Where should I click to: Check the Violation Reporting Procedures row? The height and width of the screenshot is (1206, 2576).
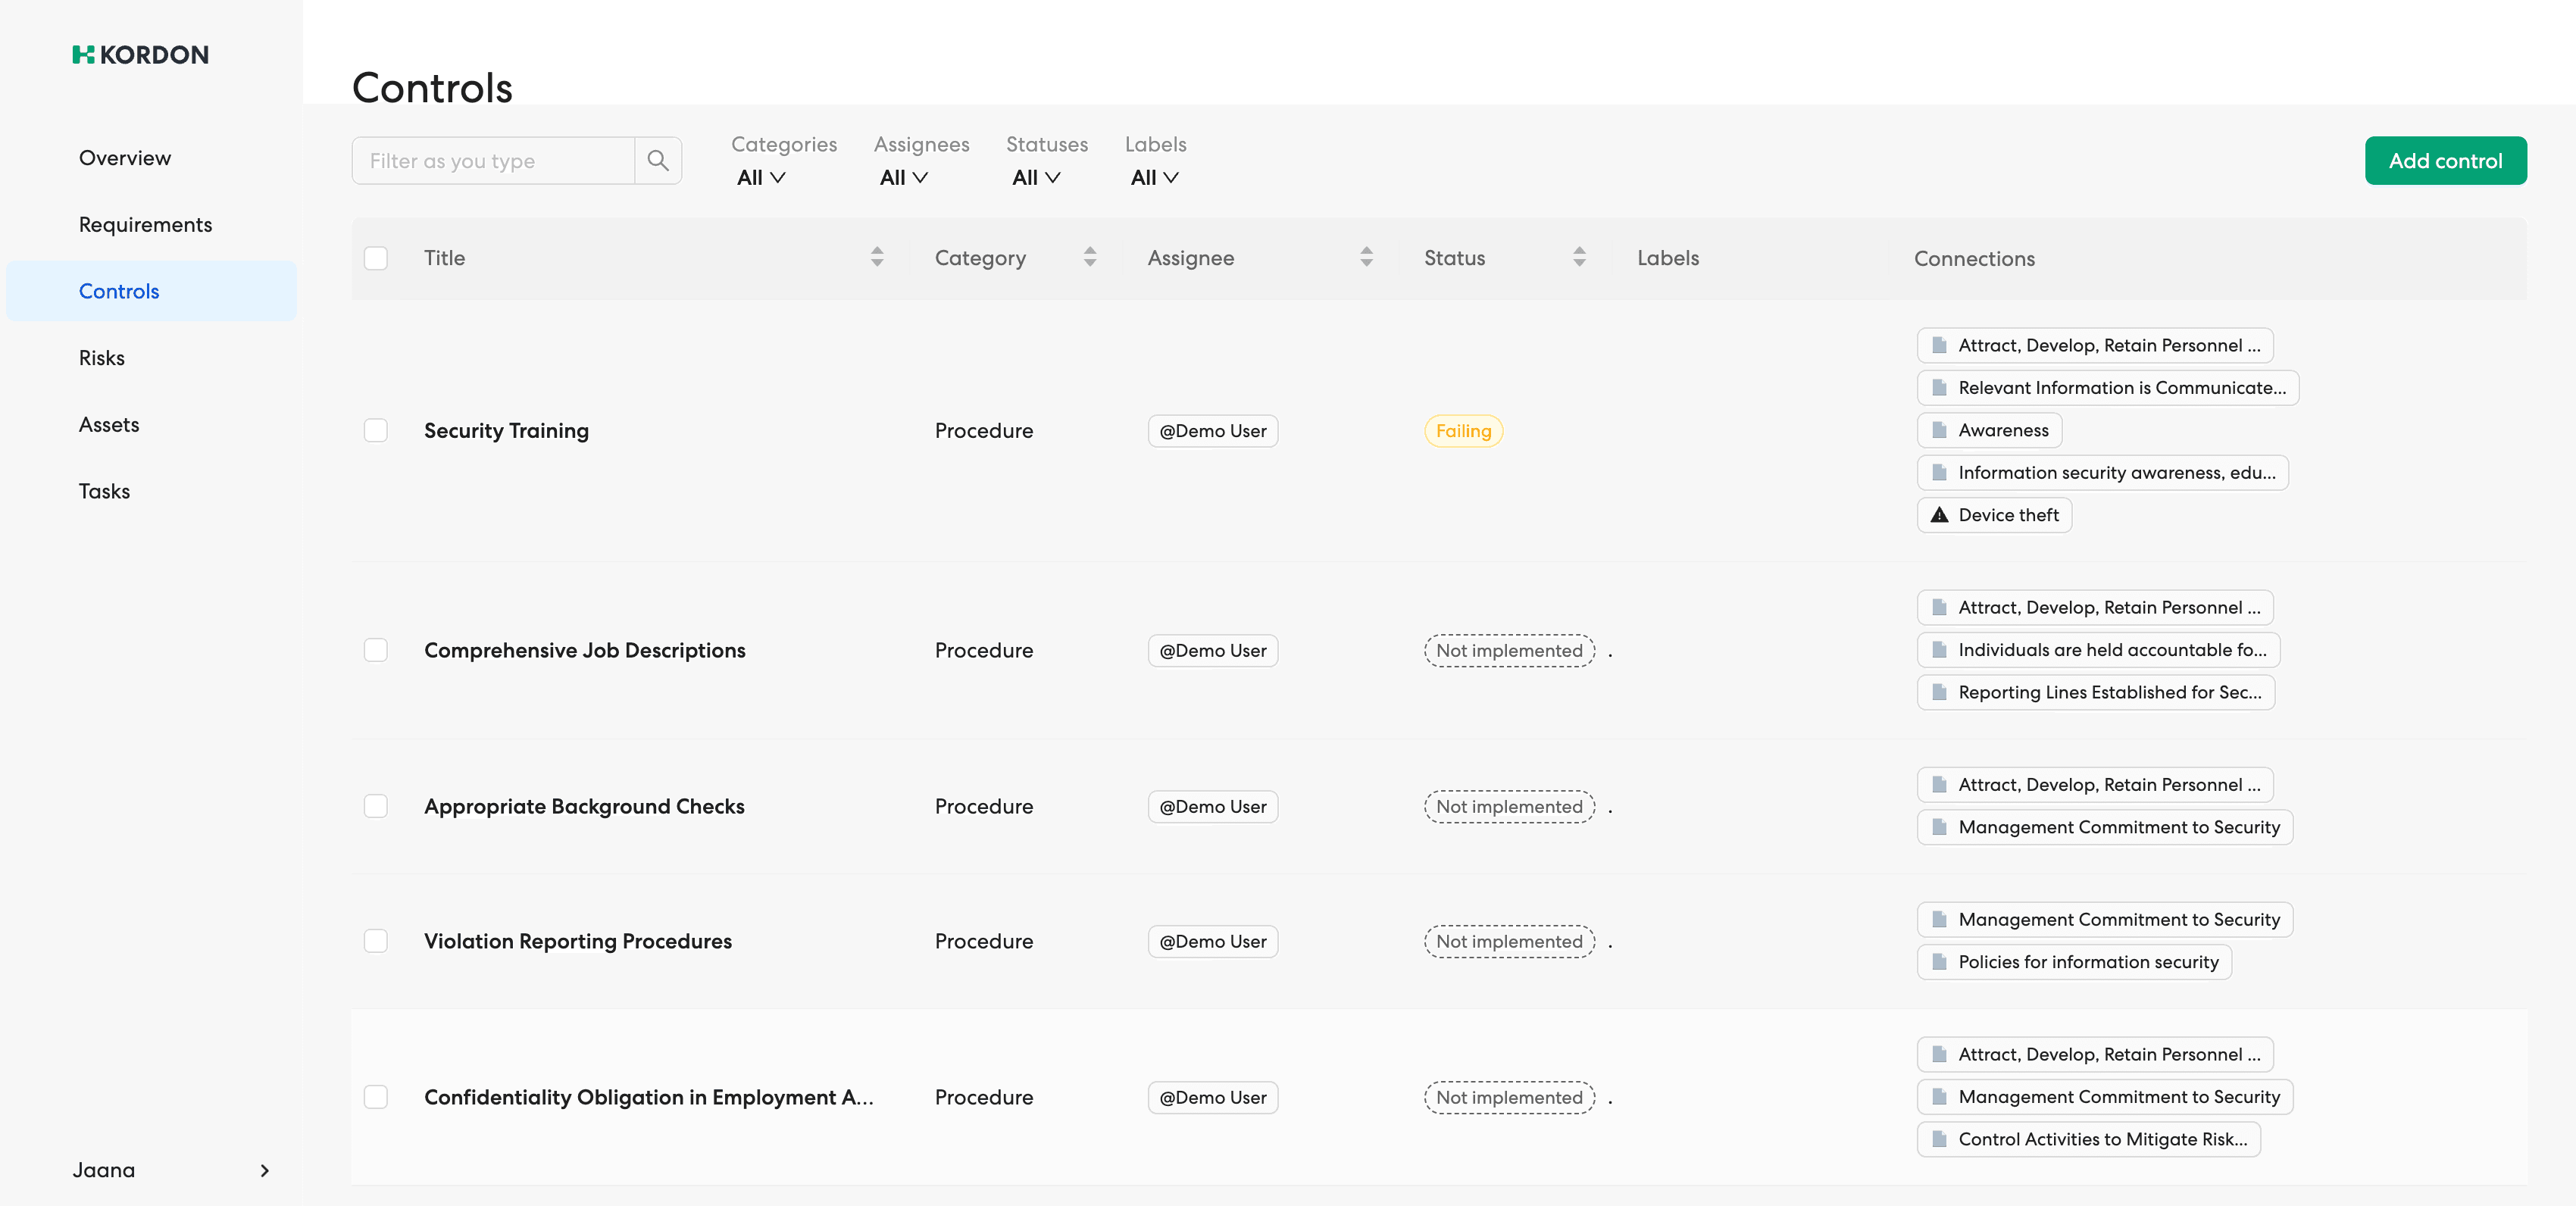[x=375, y=941]
